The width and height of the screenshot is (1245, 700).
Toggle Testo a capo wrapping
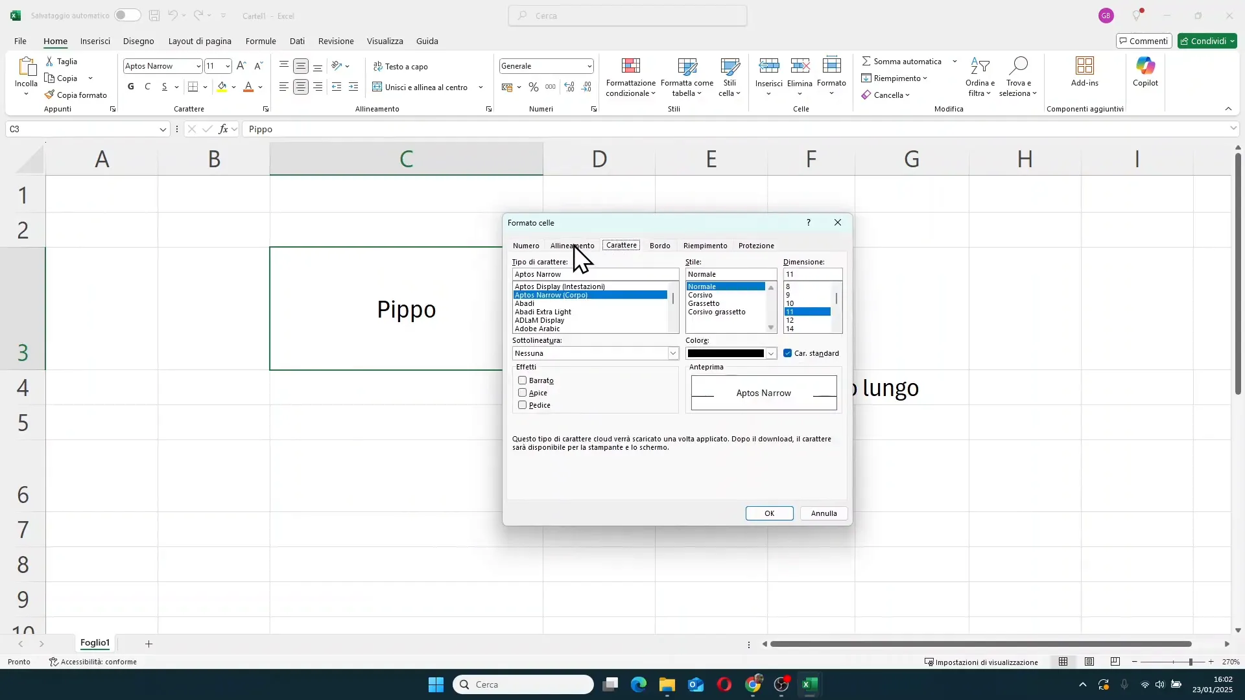coord(400,66)
